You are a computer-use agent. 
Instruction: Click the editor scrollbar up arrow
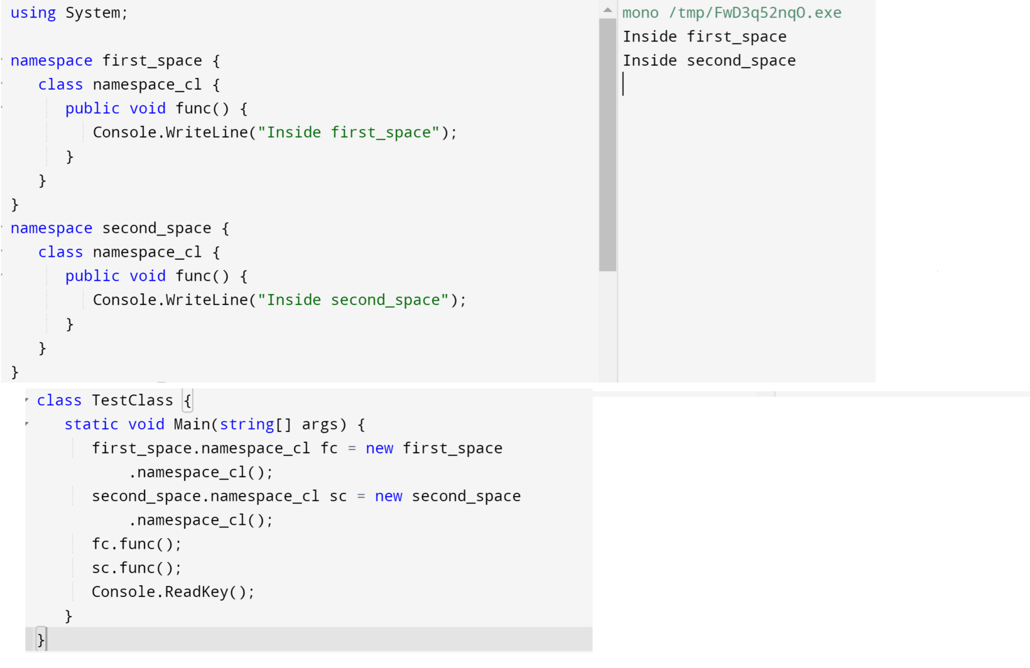pos(607,10)
